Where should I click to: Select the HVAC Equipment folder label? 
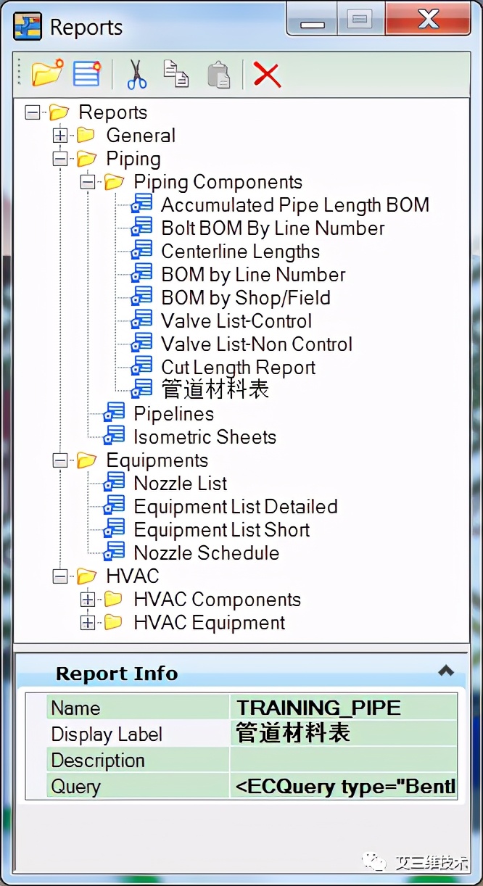tap(210, 623)
